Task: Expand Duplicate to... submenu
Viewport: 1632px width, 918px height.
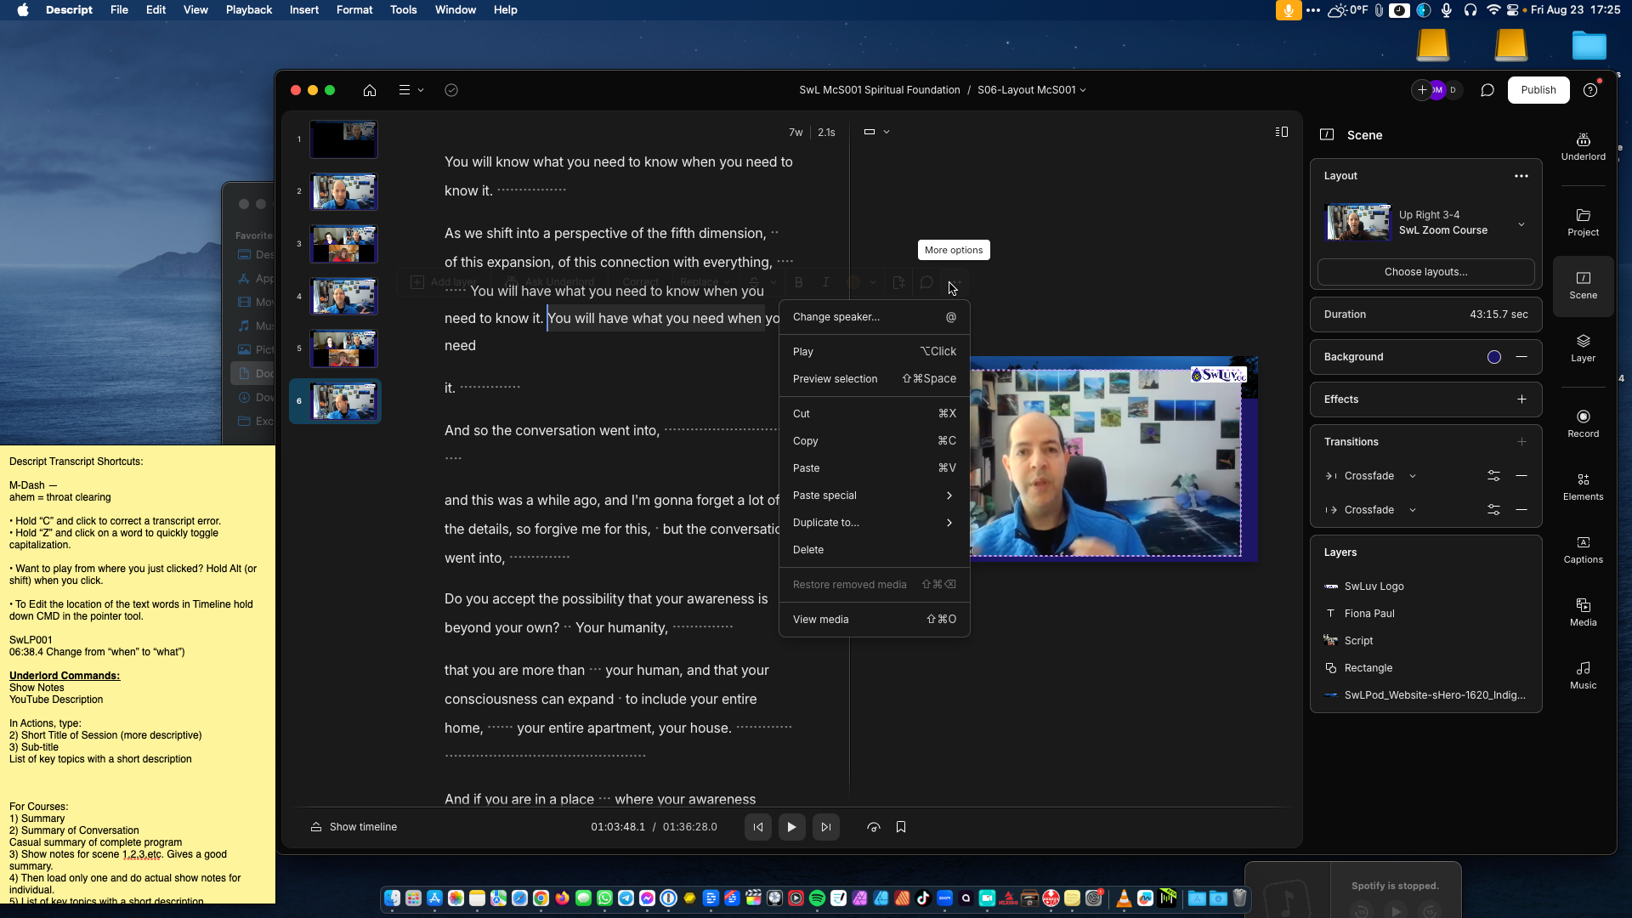Action: coord(874,523)
